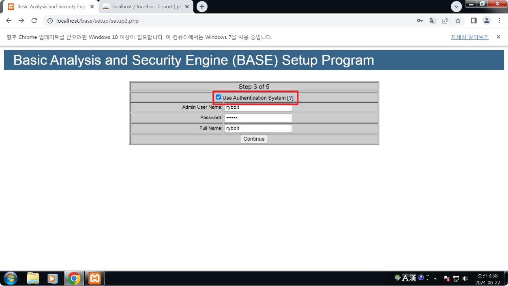The image size is (508, 286).
Task: Open the Action Center flag icon
Action: tap(446, 279)
